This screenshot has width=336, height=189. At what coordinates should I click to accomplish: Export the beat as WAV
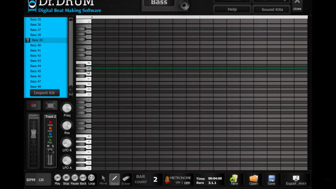click(296, 179)
